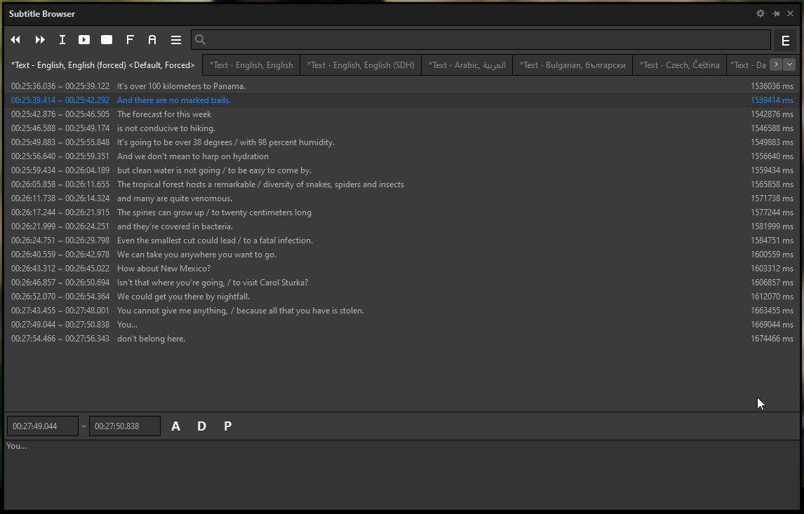Select line "and many are quite venomous."
This screenshot has height=514, width=804.
pyautogui.click(x=402, y=198)
